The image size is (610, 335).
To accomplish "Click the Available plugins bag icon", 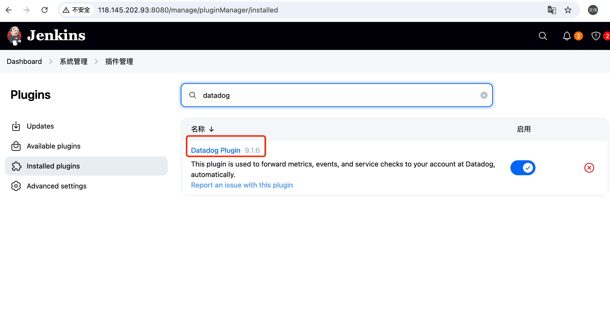I will click(16, 146).
